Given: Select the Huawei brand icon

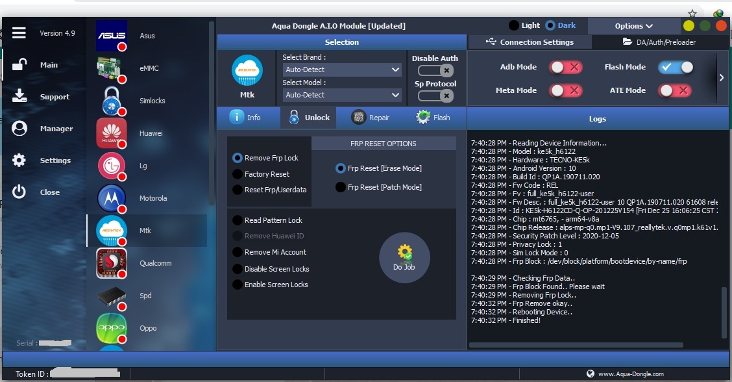Looking at the screenshot, I should 111,133.
